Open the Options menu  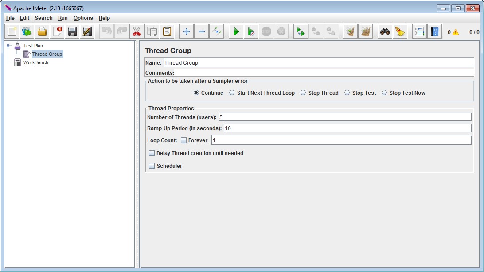pyautogui.click(x=83, y=18)
